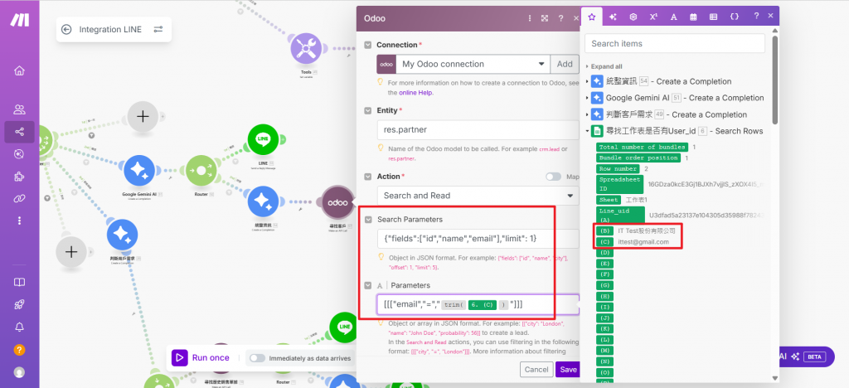The image size is (849, 388).
Task: Toggle the Connection field checkbox
Action: [x=368, y=45]
